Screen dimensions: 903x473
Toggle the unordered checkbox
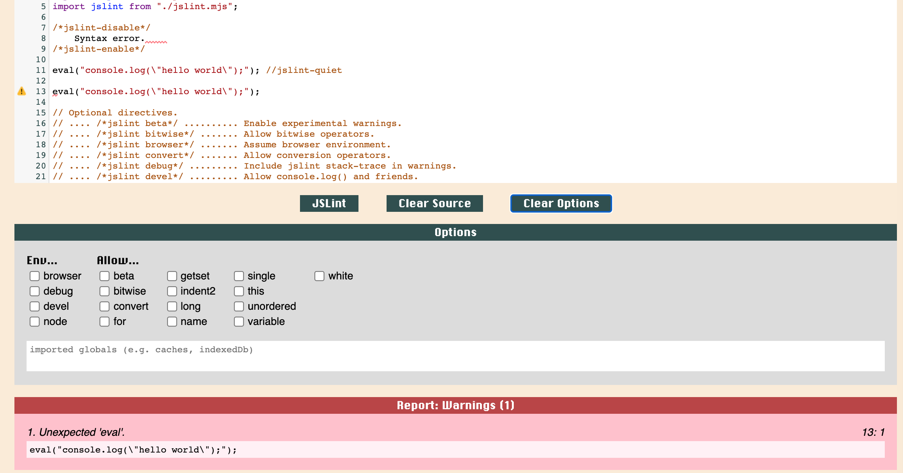[239, 306]
